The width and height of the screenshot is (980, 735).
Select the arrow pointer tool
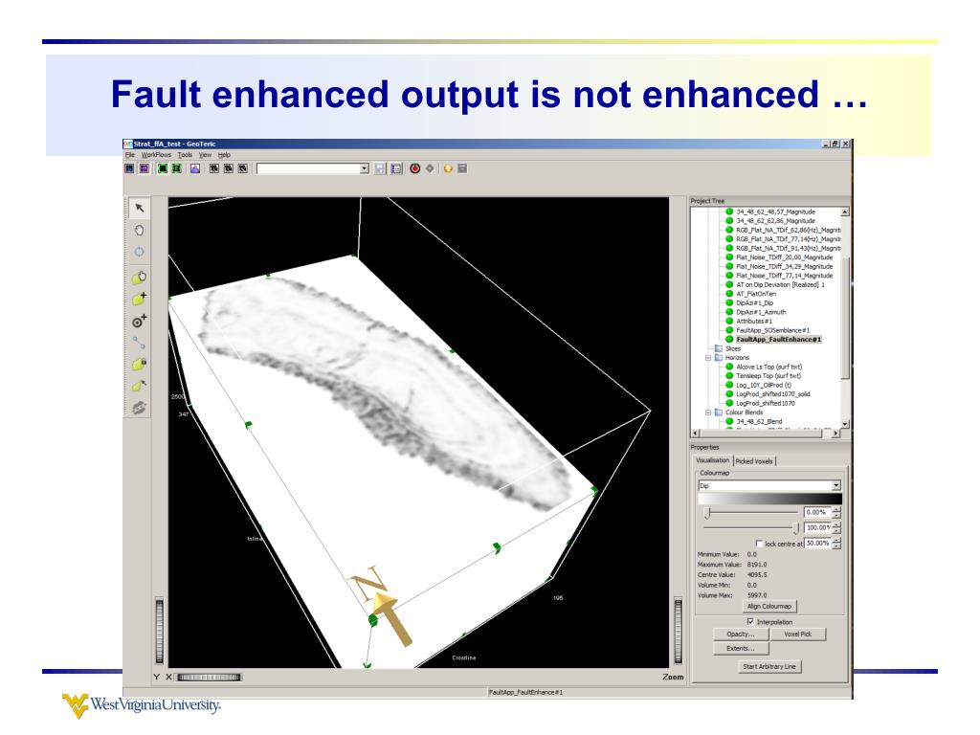tap(140, 207)
